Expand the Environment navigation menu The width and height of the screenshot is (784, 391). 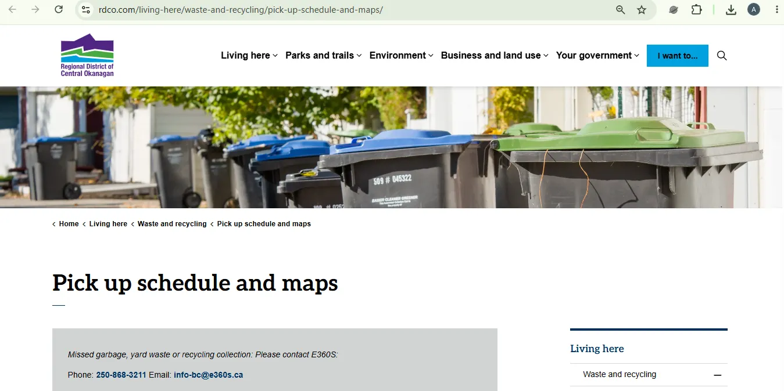point(402,56)
